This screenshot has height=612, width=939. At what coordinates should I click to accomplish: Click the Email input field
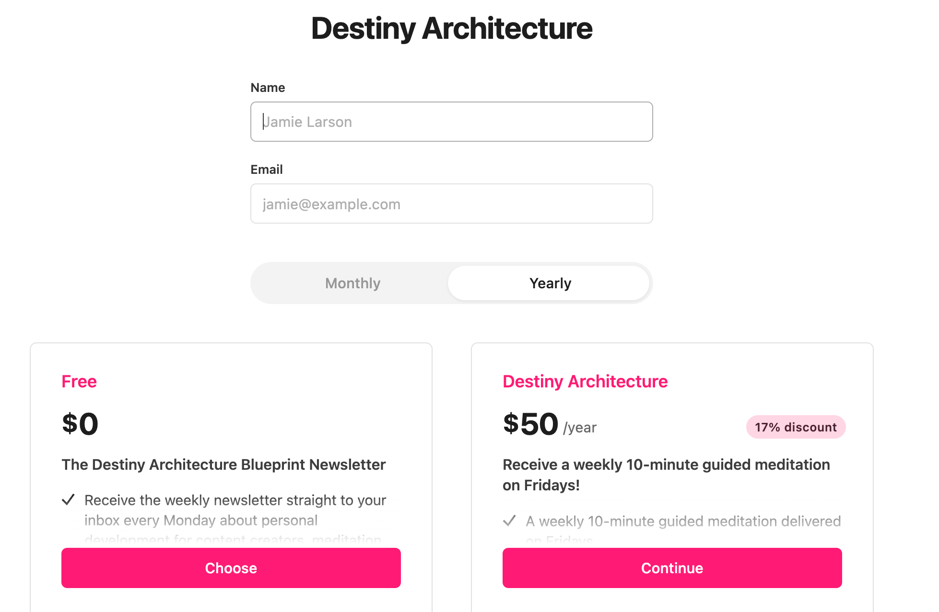click(x=451, y=204)
